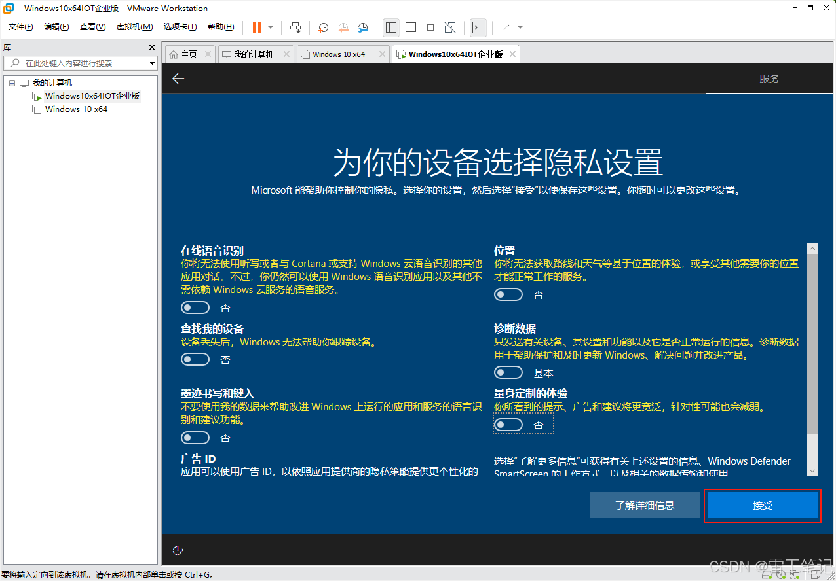Click the VMware Workstation title bar logo

click(x=9, y=8)
